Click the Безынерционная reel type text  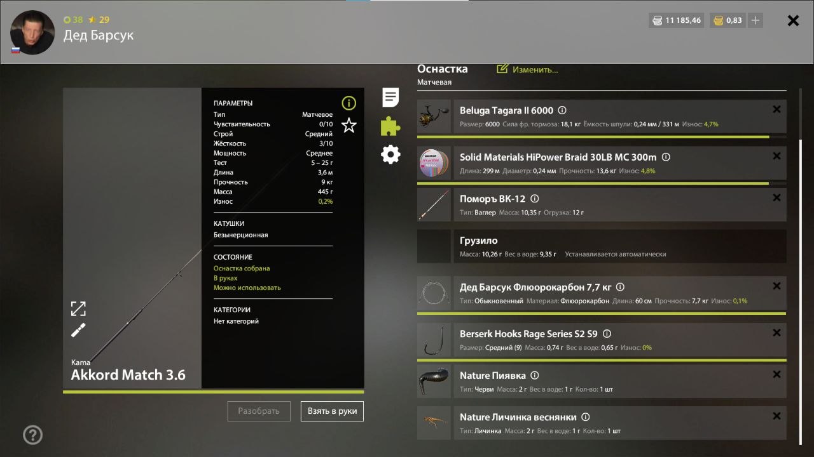pos(241,235)
